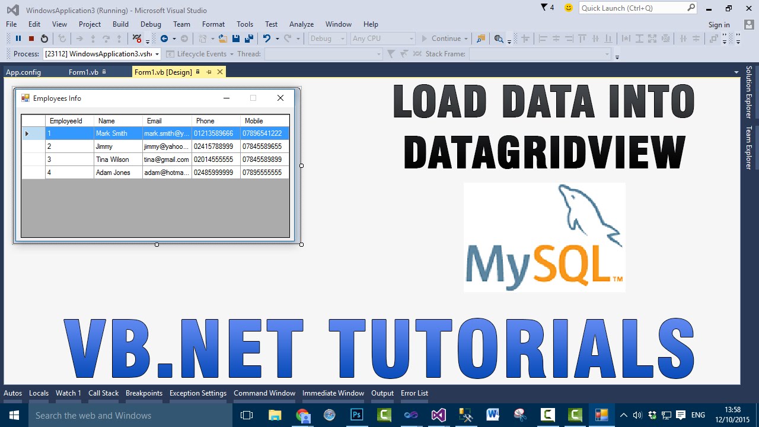
Task: Expand the undo history dropdown arrow
Action: (277, 39)
